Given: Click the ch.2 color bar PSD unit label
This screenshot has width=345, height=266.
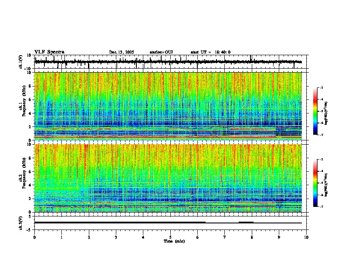Looking at the screenshot, I should click(326, 185).
